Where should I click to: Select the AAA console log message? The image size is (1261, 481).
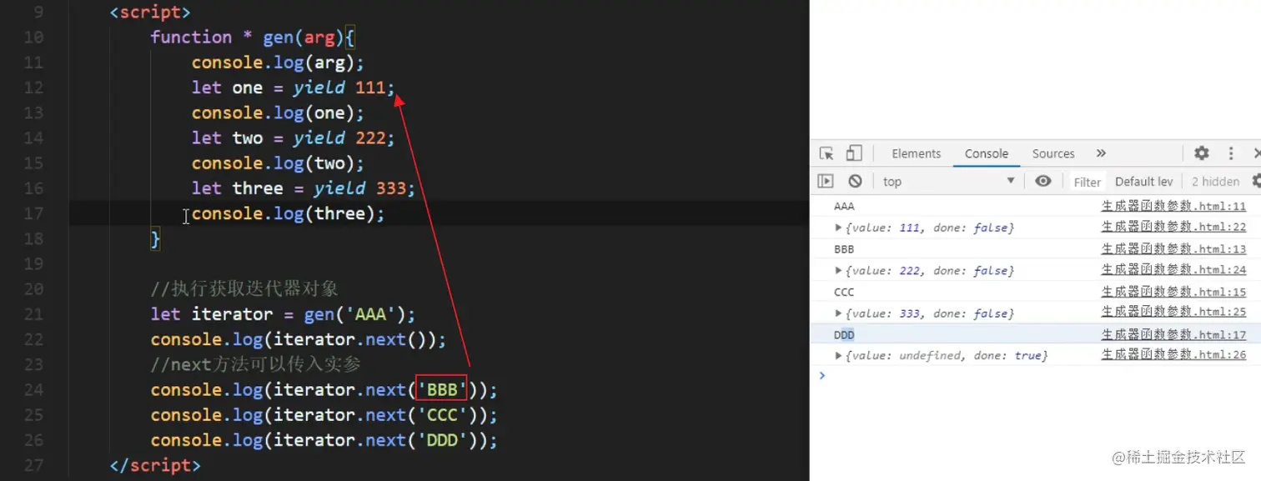tap(844, 206)
